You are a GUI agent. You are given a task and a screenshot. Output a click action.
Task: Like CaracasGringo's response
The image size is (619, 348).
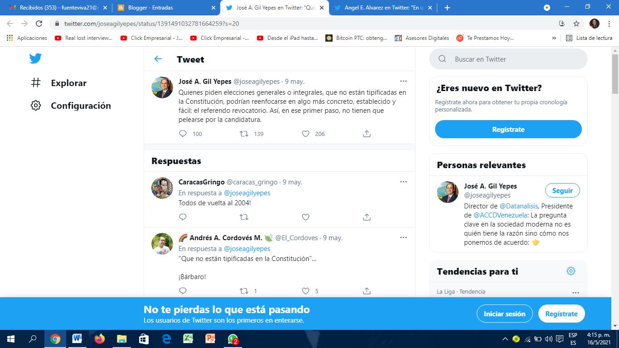pyautogui.click(x=305, y=217)
